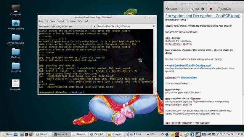The width and height of the screenshot is (244, 137).
Task: Switch to '[Muneca...' taskbar window
Action: pos(80,134)
